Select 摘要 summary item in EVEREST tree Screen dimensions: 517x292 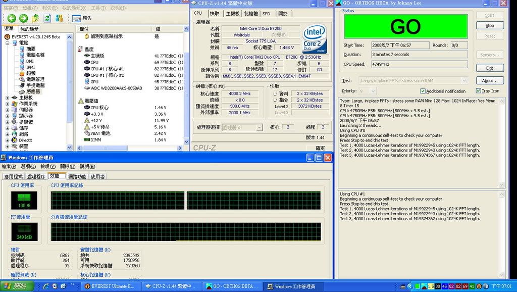coord(27,49)
